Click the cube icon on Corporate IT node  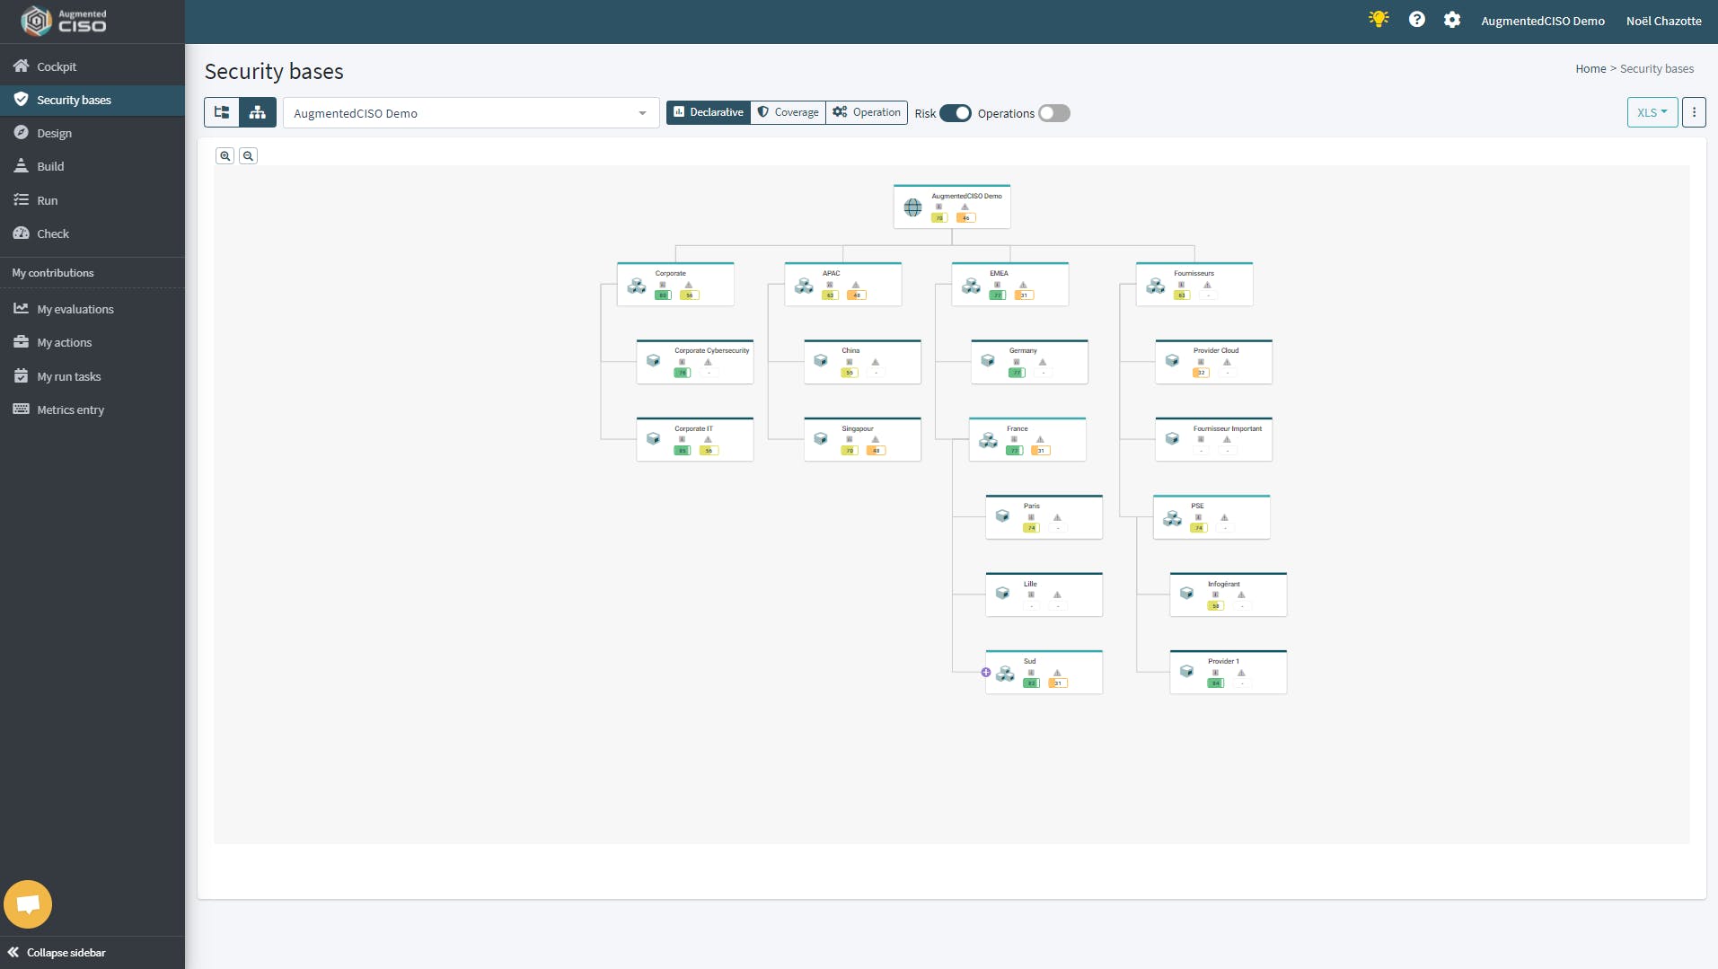[654, 439]
